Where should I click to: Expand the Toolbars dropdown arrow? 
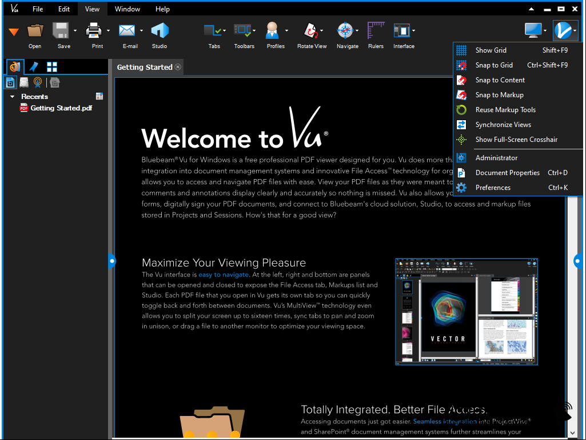point(254,31)
